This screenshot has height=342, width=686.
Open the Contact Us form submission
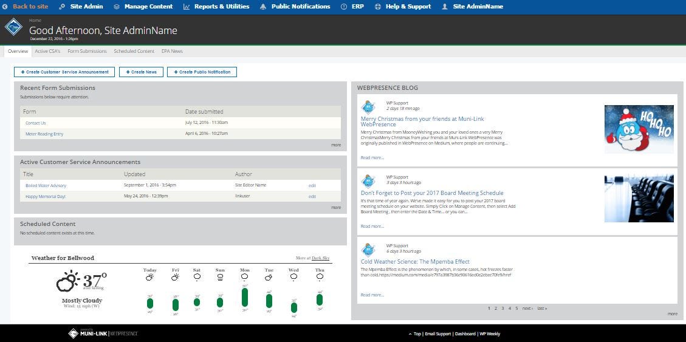pos(35,123)
